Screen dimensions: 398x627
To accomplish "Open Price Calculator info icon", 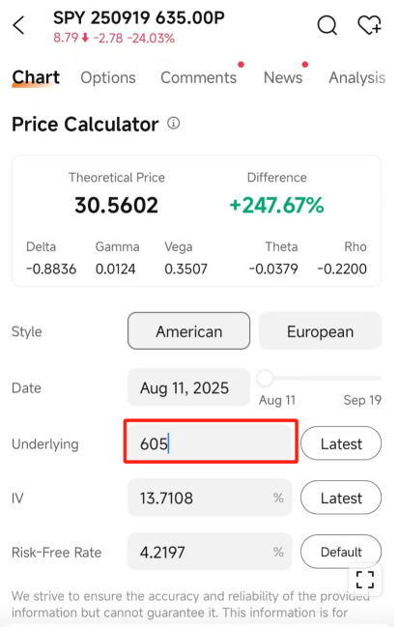I will tap(173, 123).
